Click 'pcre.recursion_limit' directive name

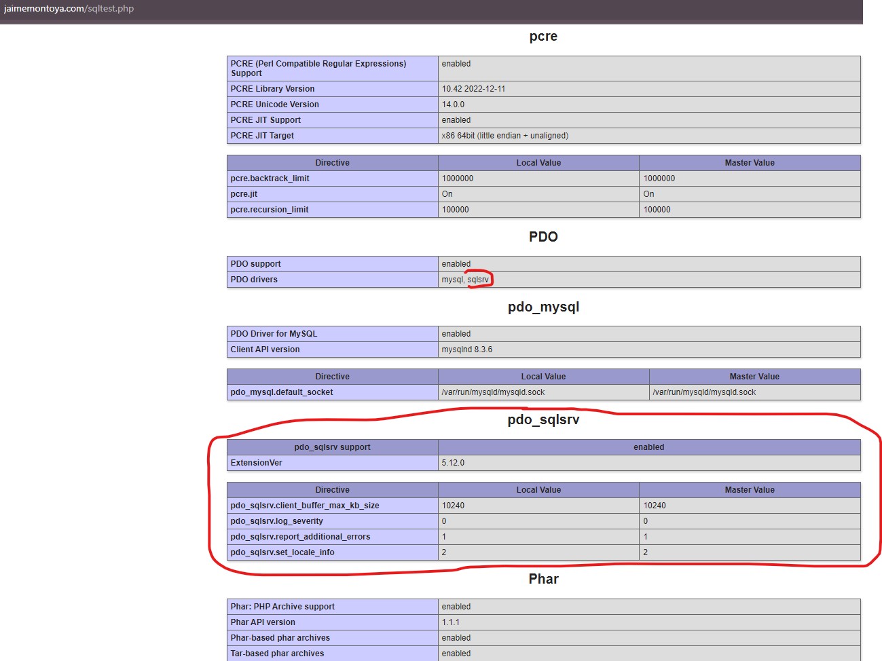[x=269, y=210]
